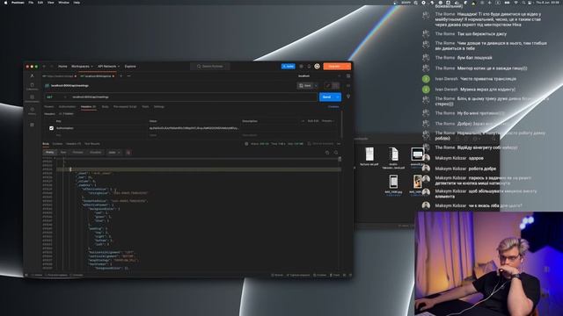Click the response body vertical scrollbar
This screenshot has width=563, height=316.
pyautogui.click(x=340, y=159)
